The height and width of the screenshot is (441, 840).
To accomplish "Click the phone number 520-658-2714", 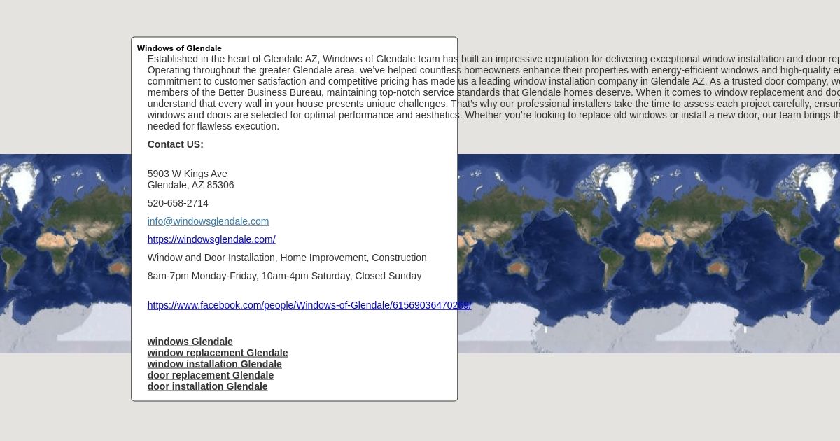I will [x=178, y=203].
